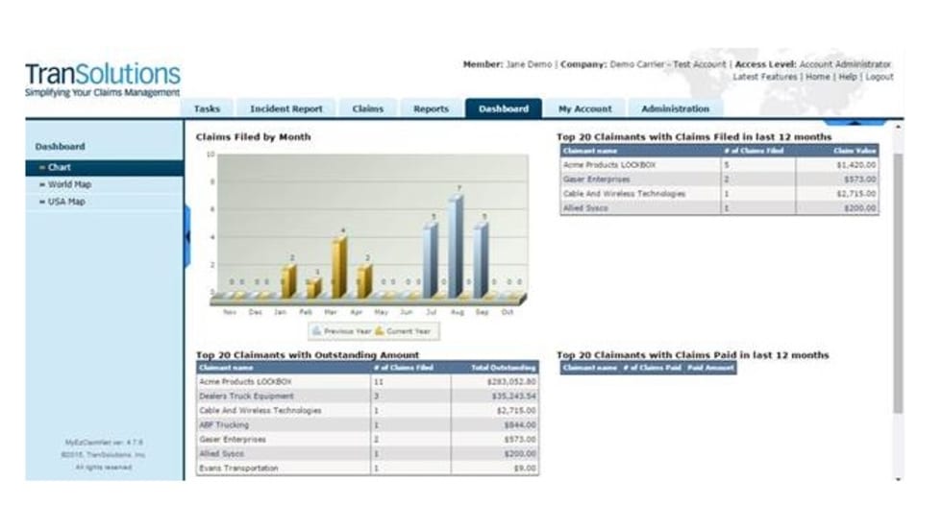This screenshot has width=942, height=530.
Task: Collapse the left sidebar panel handle
Action: pos(187,236)
